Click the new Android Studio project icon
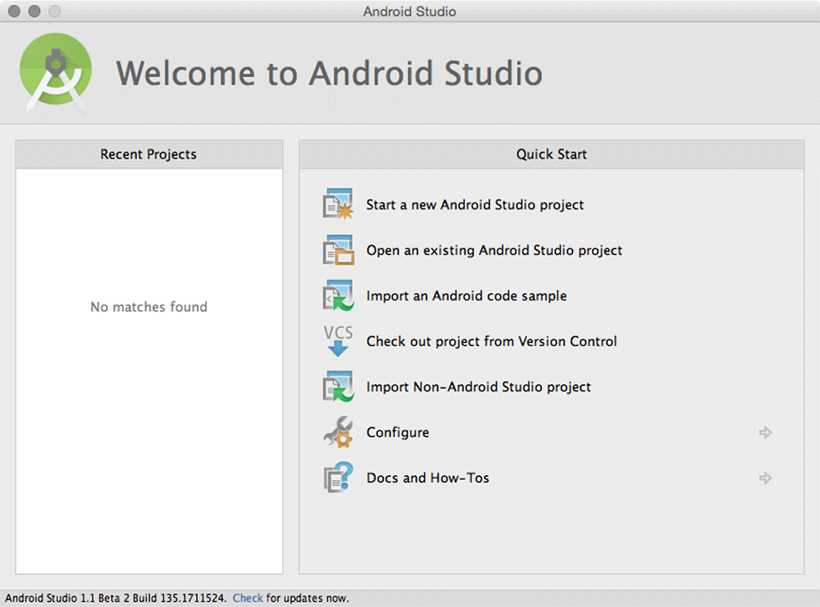The height and width of the screenshot is (607, 820). pos(339,204)
